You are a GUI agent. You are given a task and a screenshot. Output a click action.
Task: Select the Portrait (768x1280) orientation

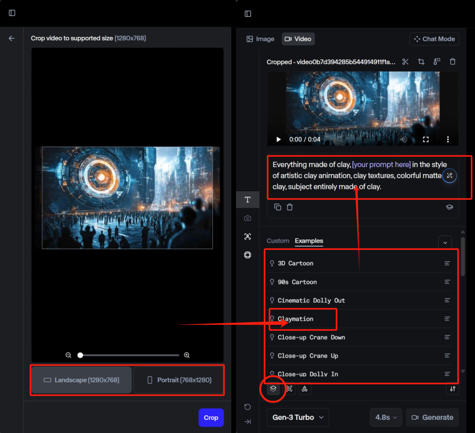(x=179, y=380)
